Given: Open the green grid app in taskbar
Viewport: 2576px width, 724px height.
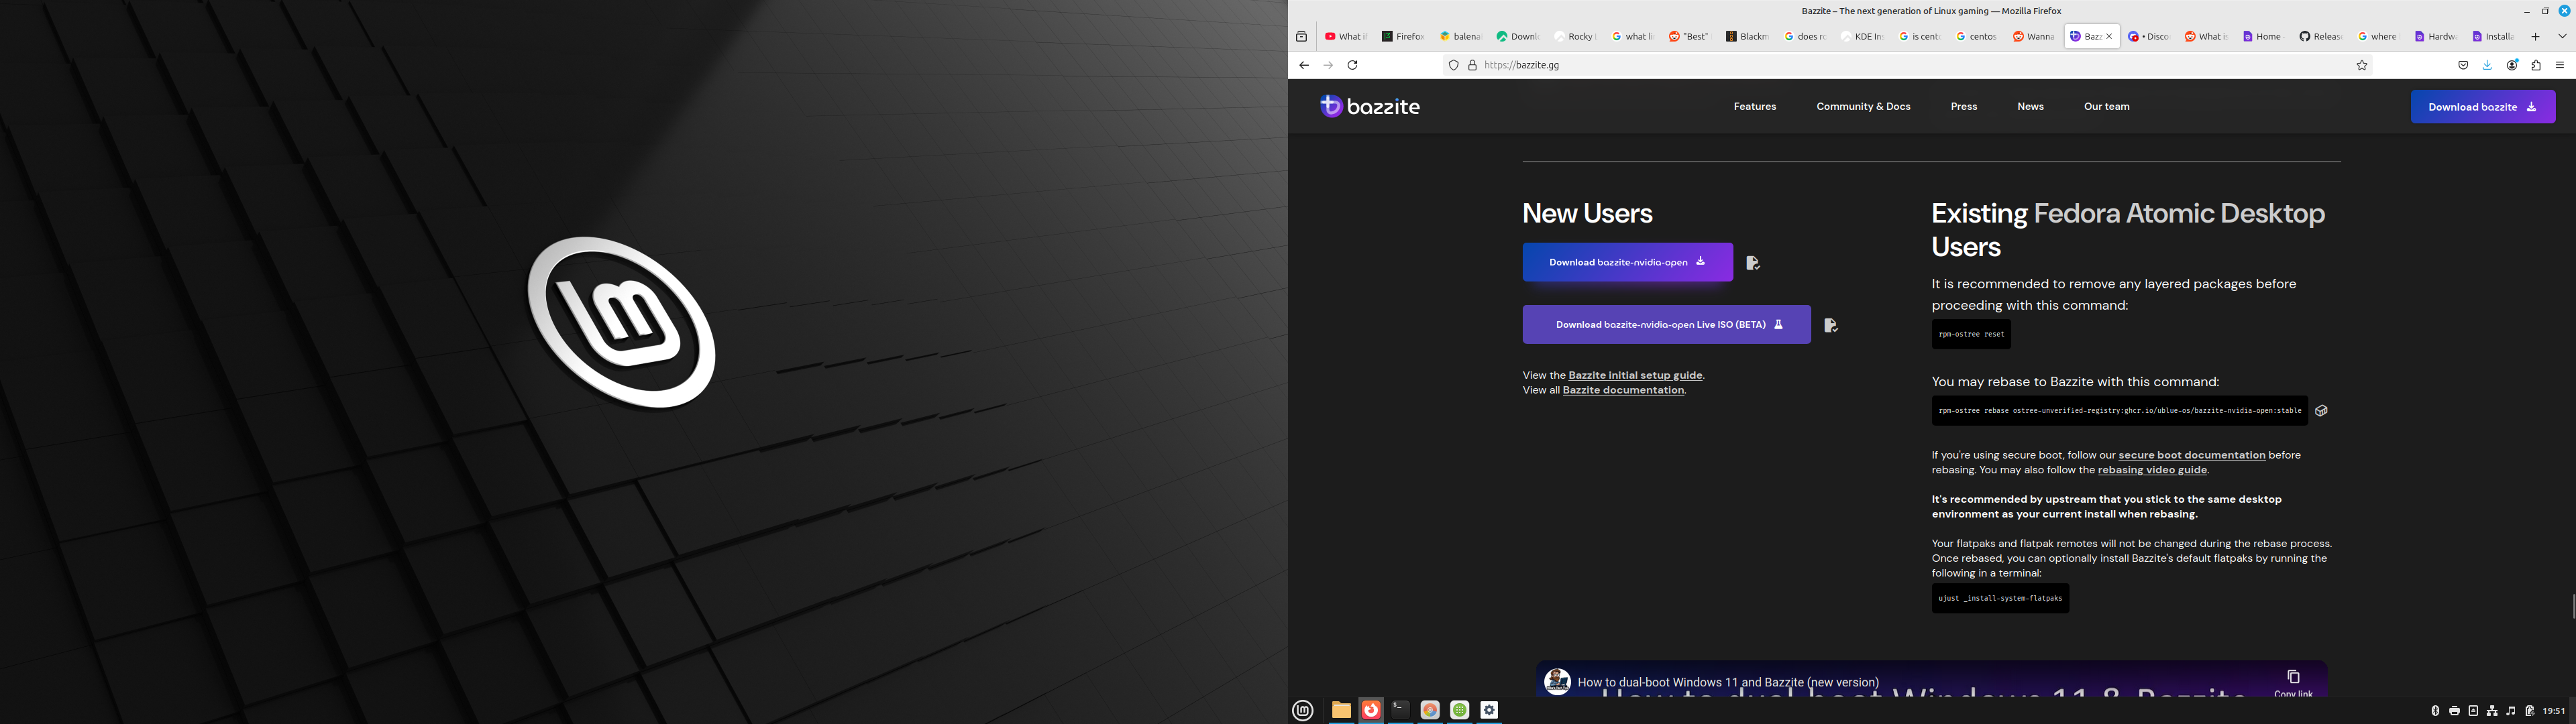Looking at the screenshot, I should tap(1460, 710).
